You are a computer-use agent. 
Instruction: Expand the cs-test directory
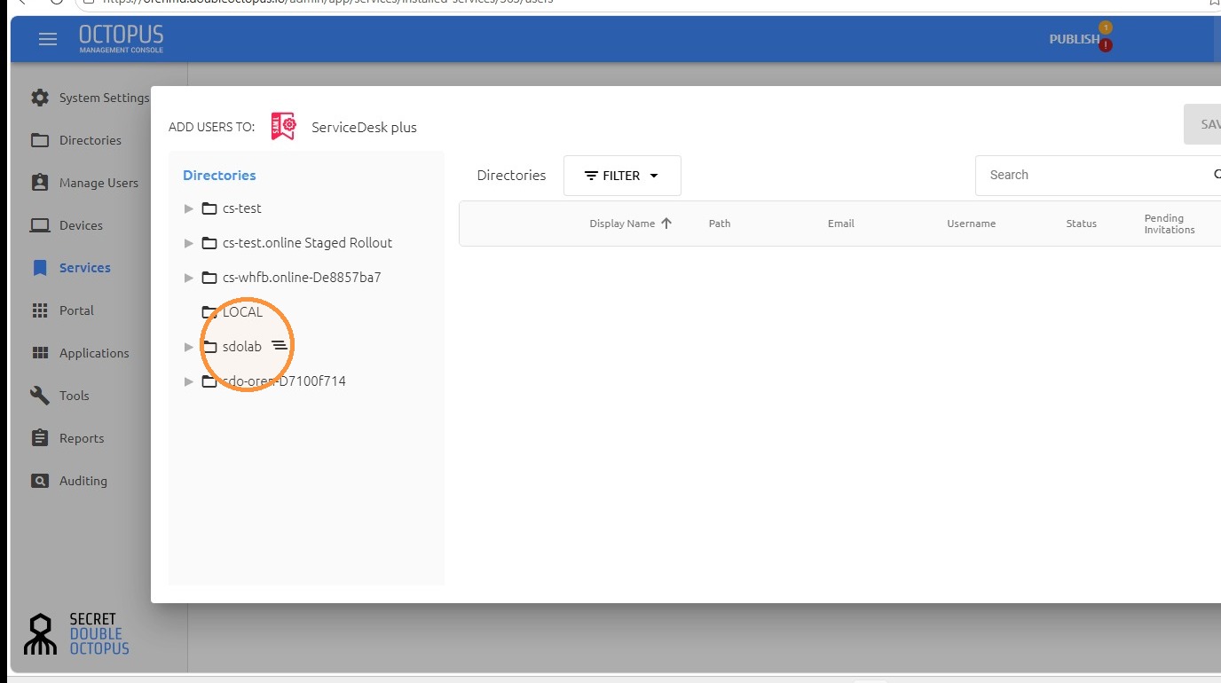tap(188, 208)
